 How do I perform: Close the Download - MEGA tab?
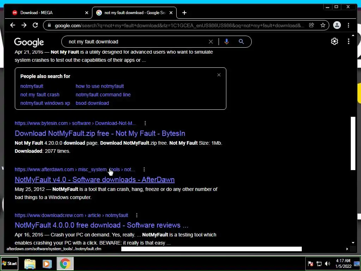87,13
